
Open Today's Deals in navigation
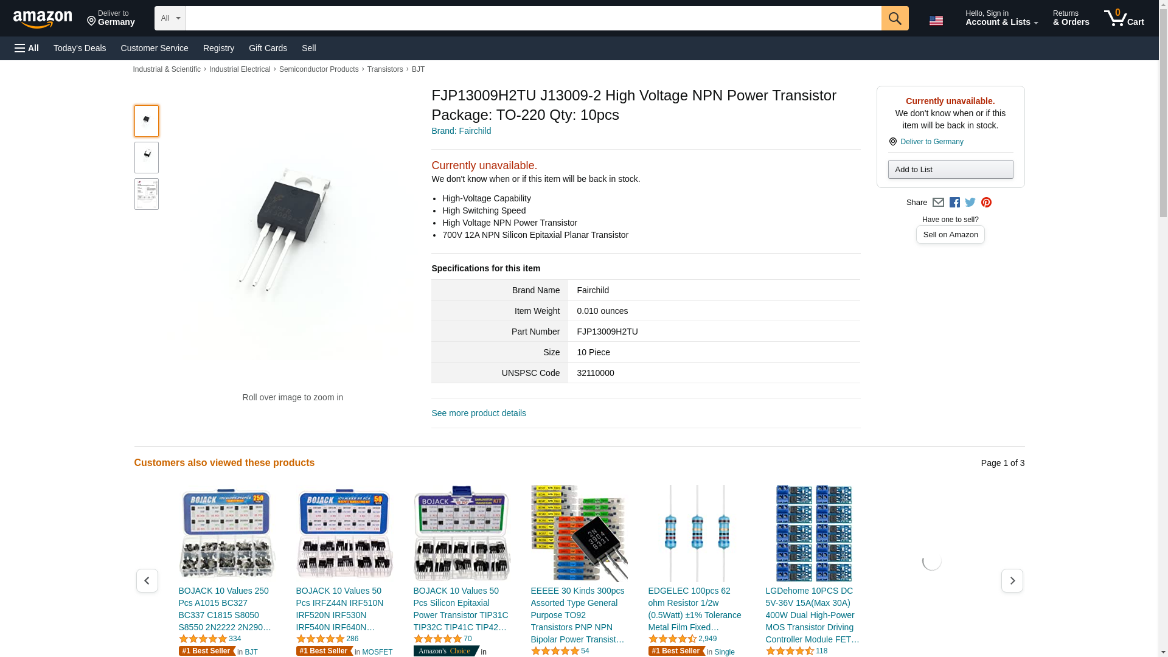pos(80,48)
